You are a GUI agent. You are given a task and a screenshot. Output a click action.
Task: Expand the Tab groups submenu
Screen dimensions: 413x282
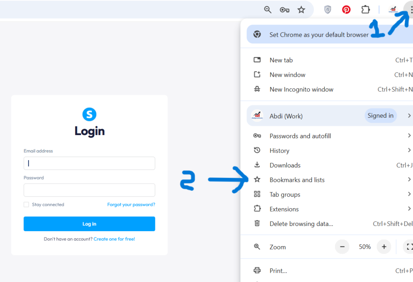click(x=285, y=194)
